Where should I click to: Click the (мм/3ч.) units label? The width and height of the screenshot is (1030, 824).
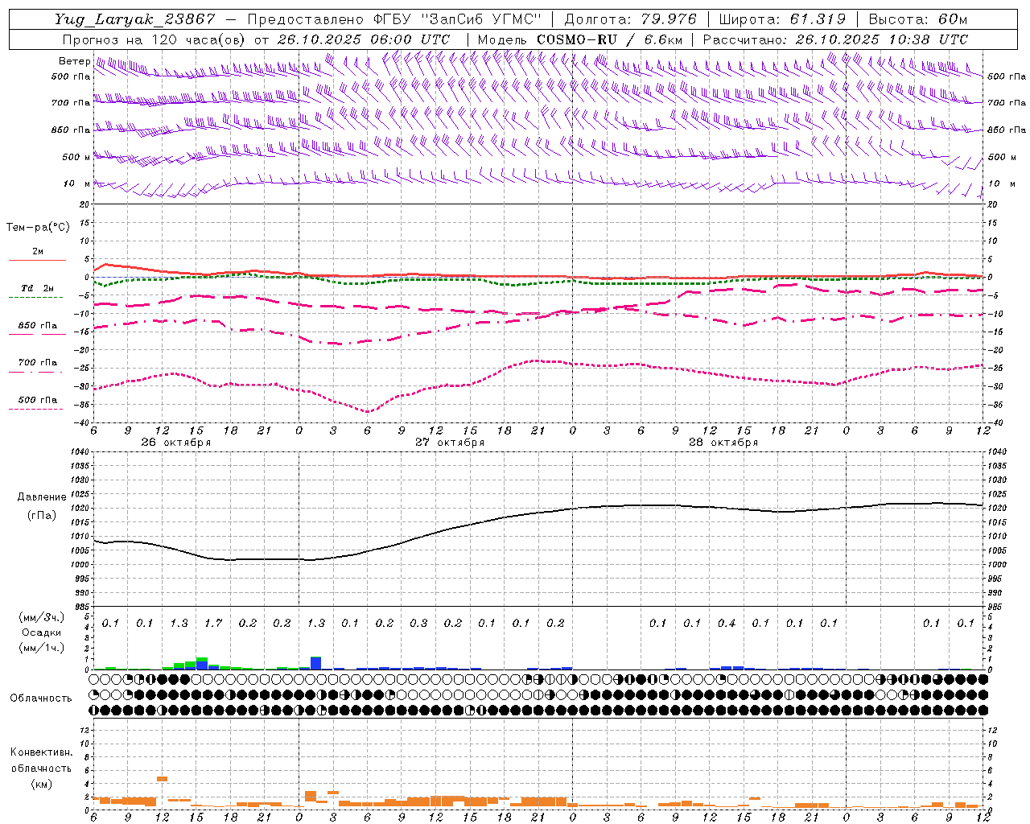click(x=42, y=617)
